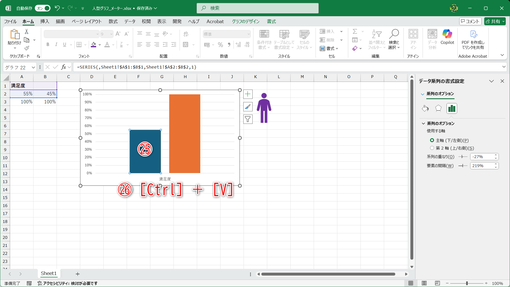Adjust the zoom slider in the status bar
510x287 pixels.
[x=467, y=283]
